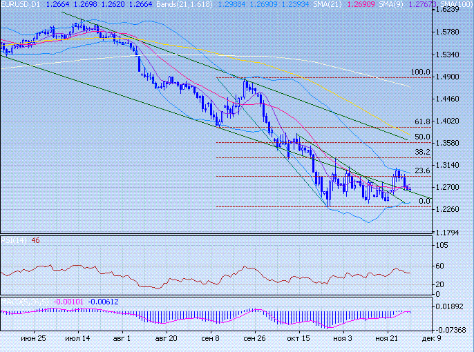Image resolution: width=474 pixels, height=352 pixels.
Task: Click the сен 26 date label
Action: pyautogui.click(x=254, y=339)
